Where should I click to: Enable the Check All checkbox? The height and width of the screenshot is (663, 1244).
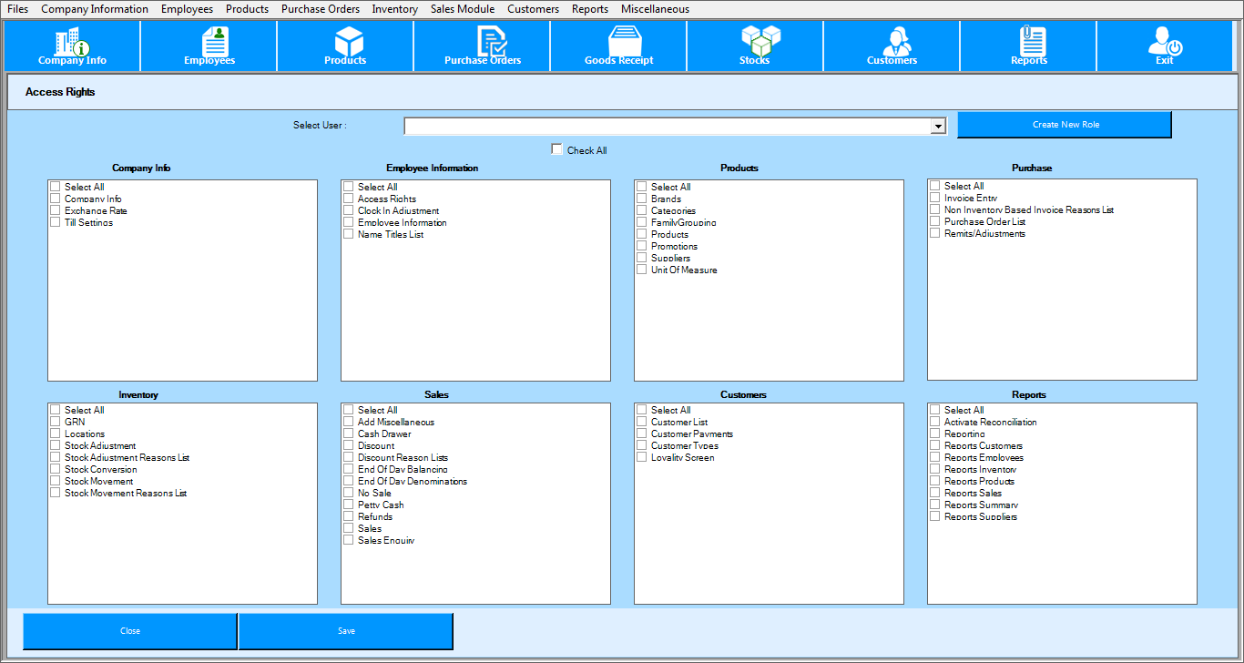coord(556,149)
